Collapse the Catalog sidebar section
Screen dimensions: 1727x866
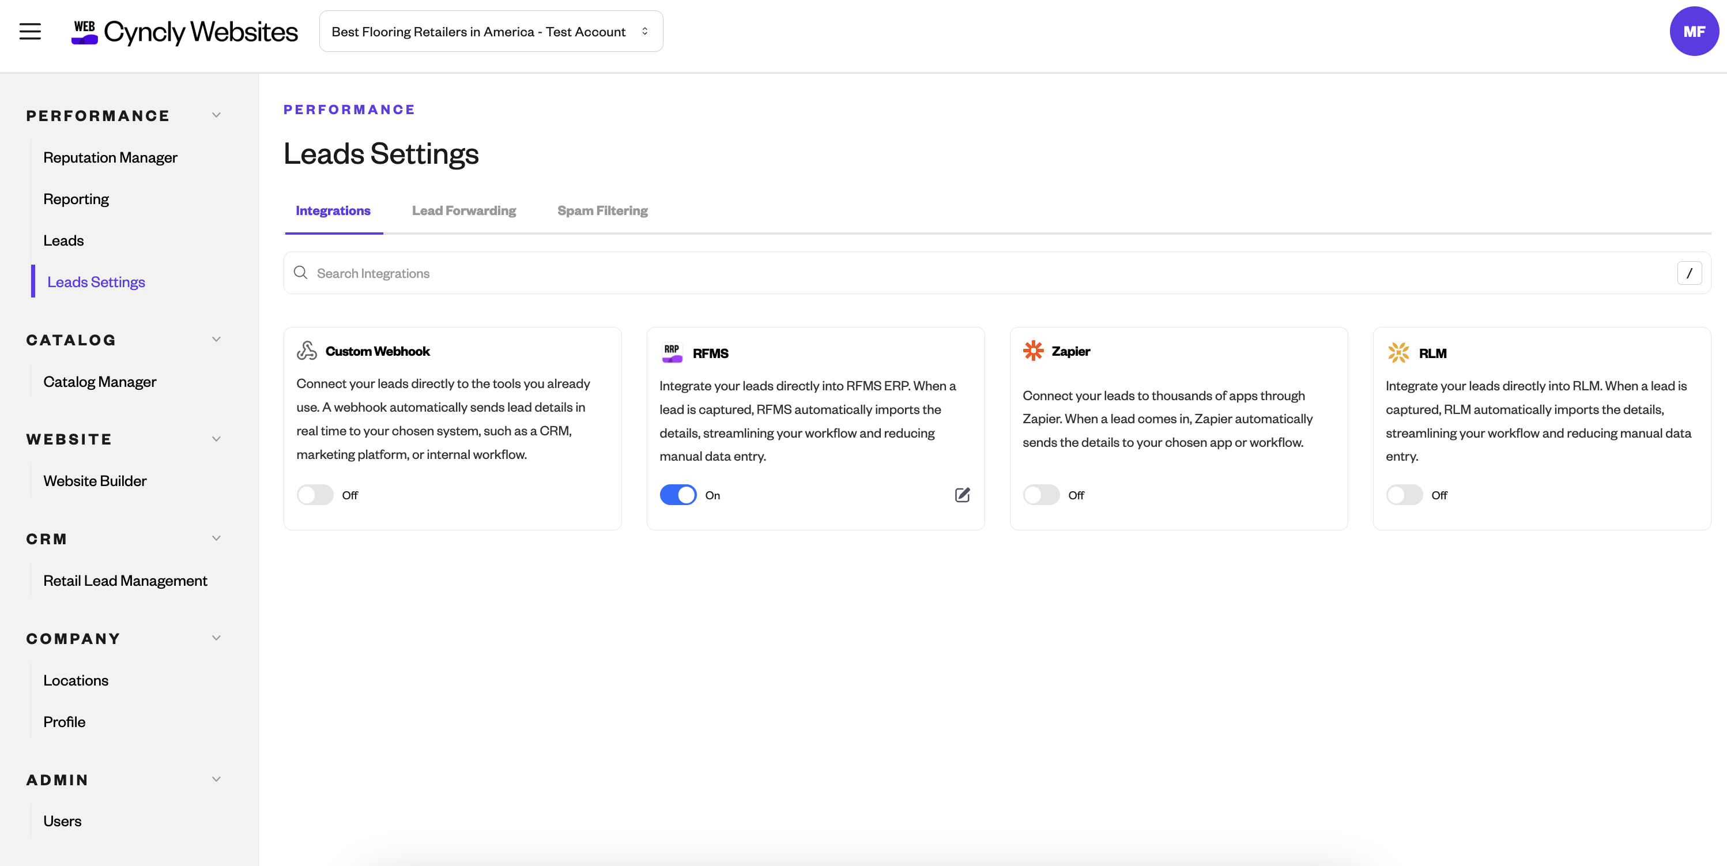pos(216,340)
